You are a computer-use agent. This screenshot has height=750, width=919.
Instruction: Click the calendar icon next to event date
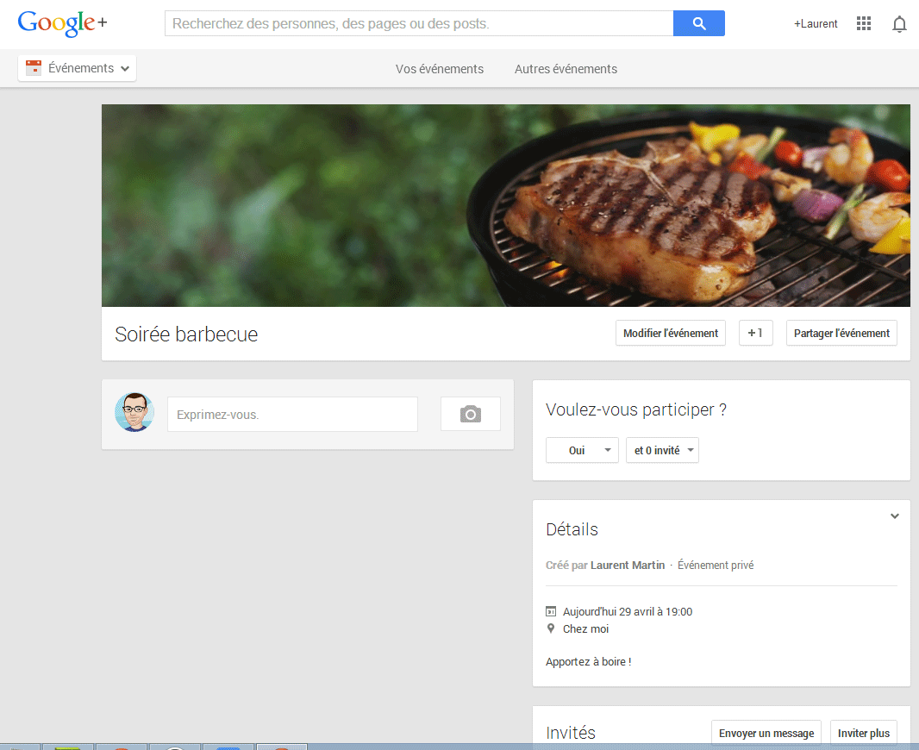point(550,612)
